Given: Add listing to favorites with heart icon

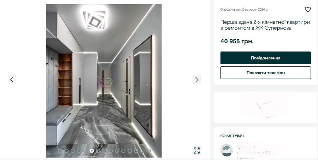Looking at the screenshot, I should pos(308,9).
